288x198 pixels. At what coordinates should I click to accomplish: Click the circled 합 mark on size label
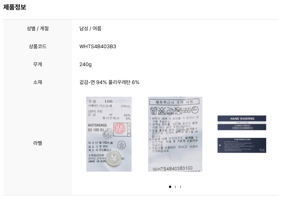click(121, 145)
